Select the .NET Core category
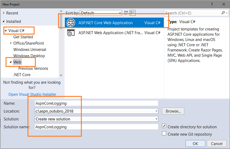 [x=22, y=75]
